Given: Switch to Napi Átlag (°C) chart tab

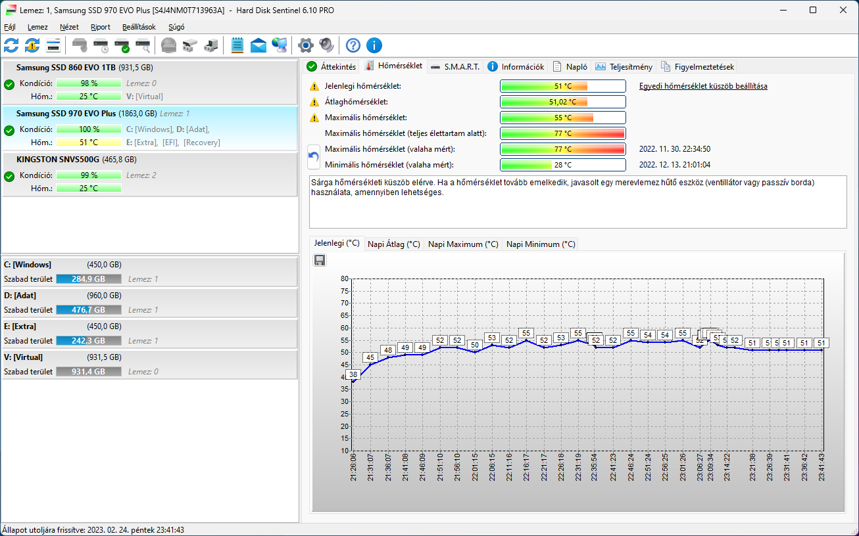Looking at the screenshot, I should 393,244.
